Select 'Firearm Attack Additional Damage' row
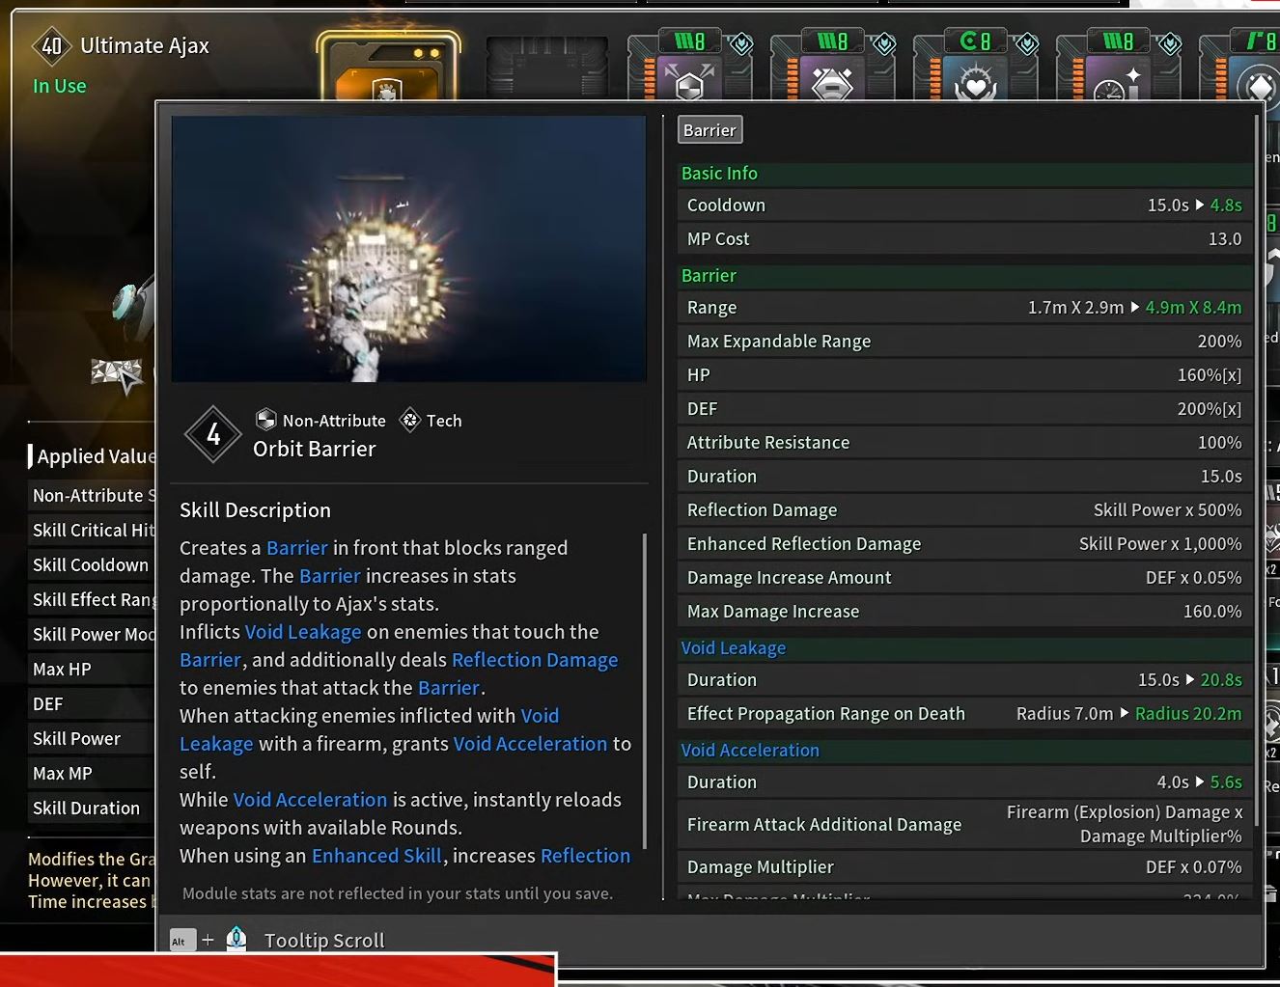 964,825
